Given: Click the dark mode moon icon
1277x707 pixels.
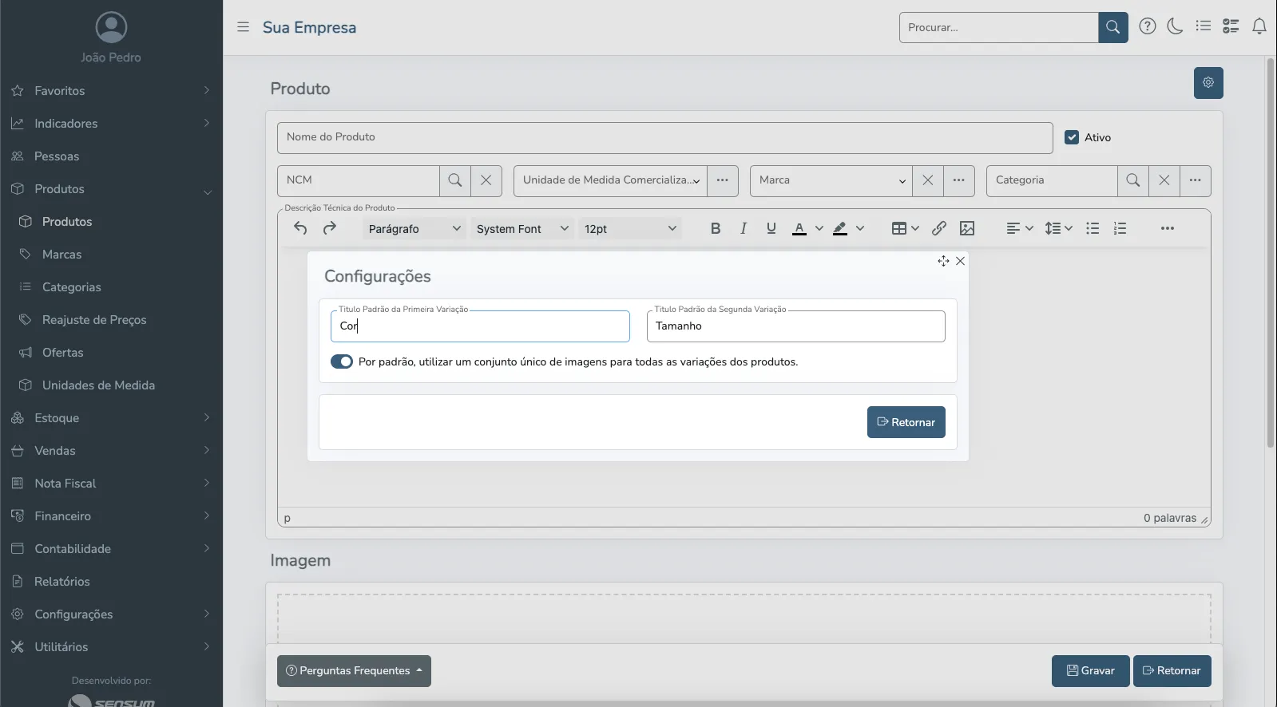Looking at the screenshot, I should (x=1175, y=26).
